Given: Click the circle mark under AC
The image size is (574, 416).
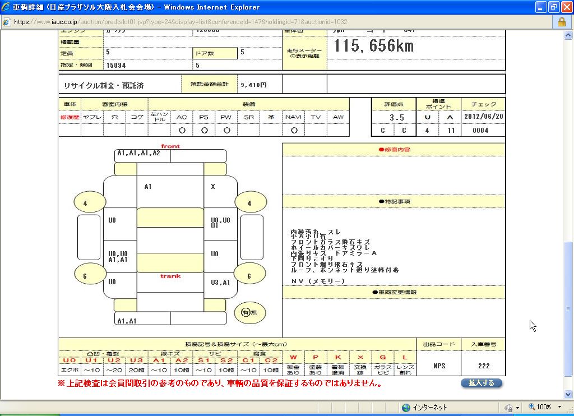Looking at the screenshot, I should (x=182, y=131).
